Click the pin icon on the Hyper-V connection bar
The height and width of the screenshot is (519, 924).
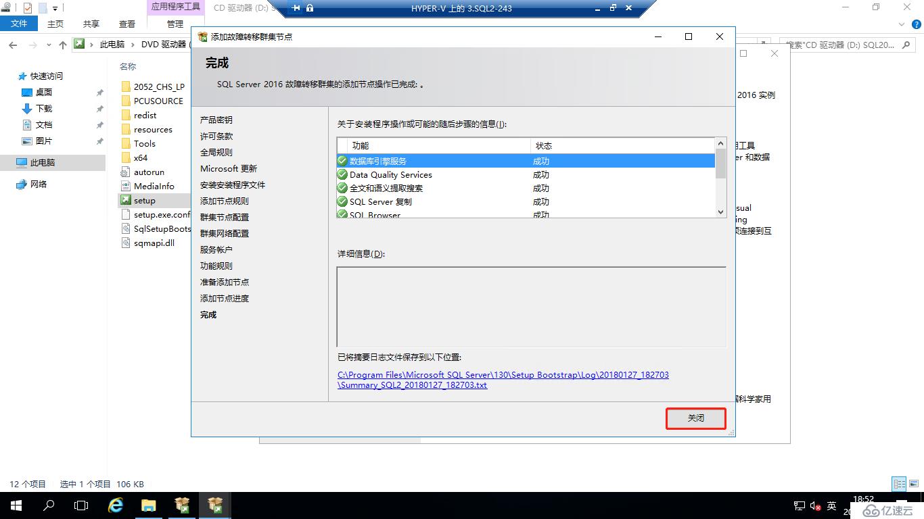pos(296,8)
